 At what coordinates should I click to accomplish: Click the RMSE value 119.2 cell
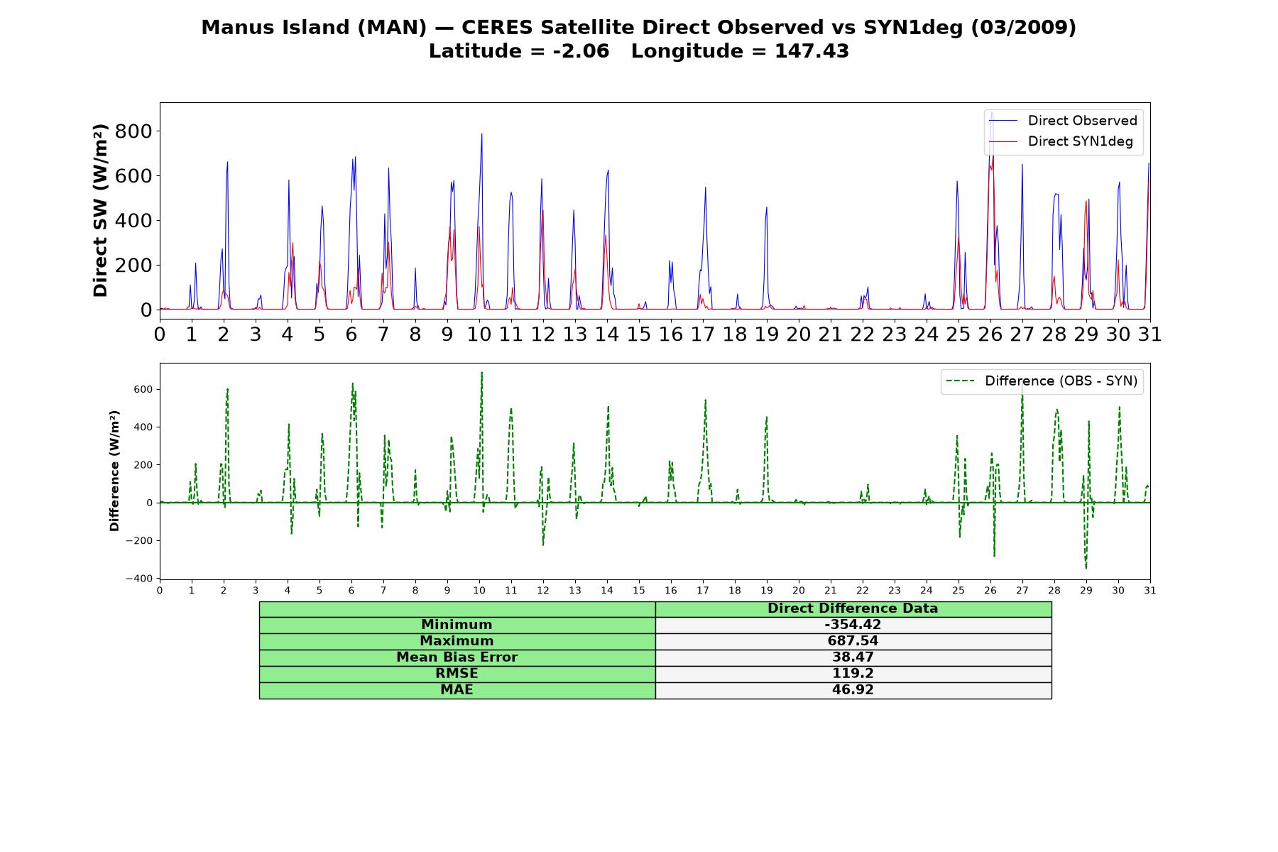853,674
